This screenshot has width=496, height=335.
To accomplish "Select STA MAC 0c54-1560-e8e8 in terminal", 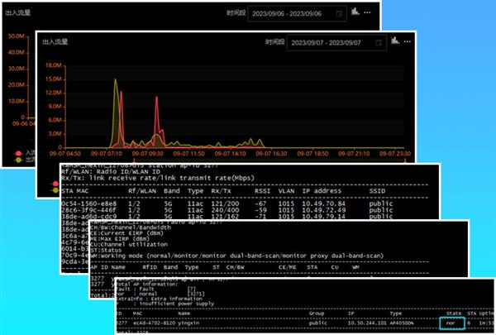I will point(89,203).
